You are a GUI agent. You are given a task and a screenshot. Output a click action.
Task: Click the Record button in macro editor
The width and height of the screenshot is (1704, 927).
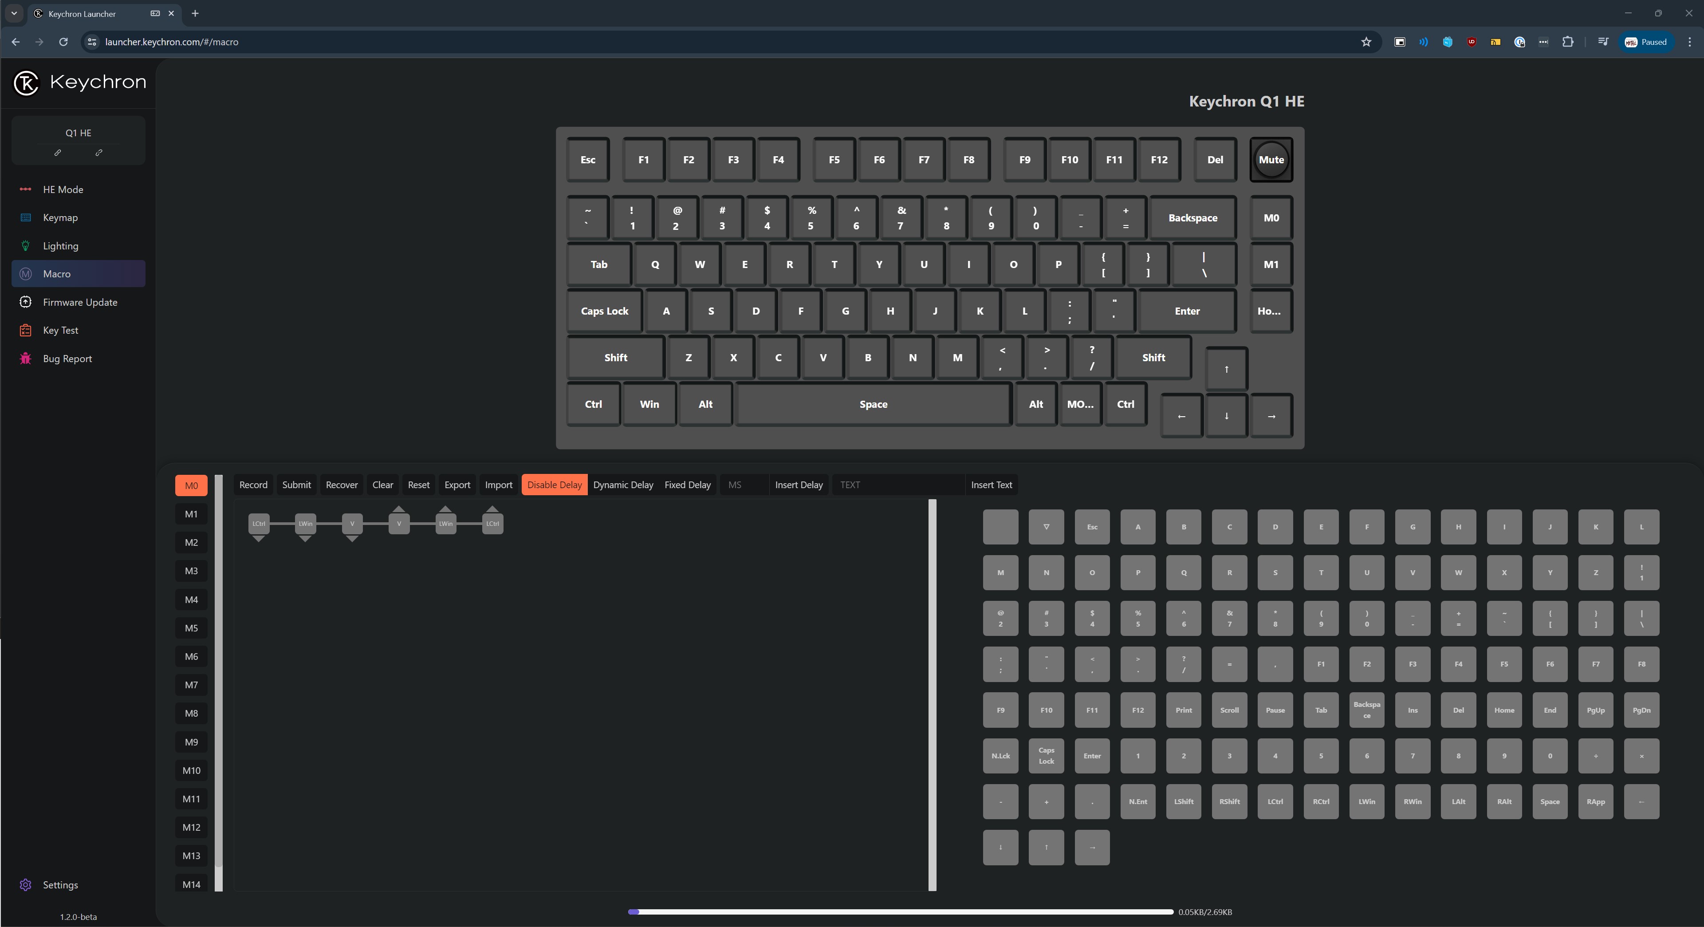pyautogui.click(x=252, y=484)
